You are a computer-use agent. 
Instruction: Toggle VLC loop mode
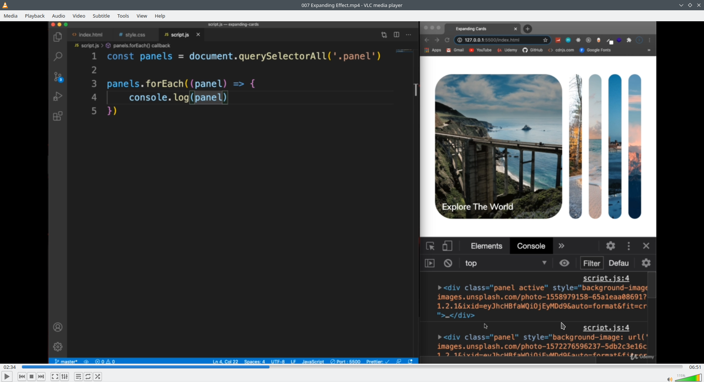[88, 377]
